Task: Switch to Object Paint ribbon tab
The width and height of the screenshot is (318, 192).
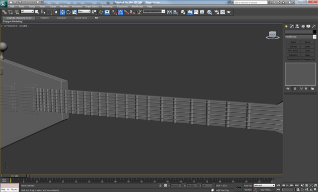Action: tap(80, 18)
